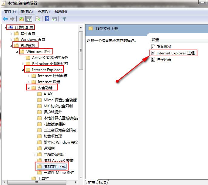
Task: Open the Internet Explorer 进程 setting
Action: tap(175, 53)
